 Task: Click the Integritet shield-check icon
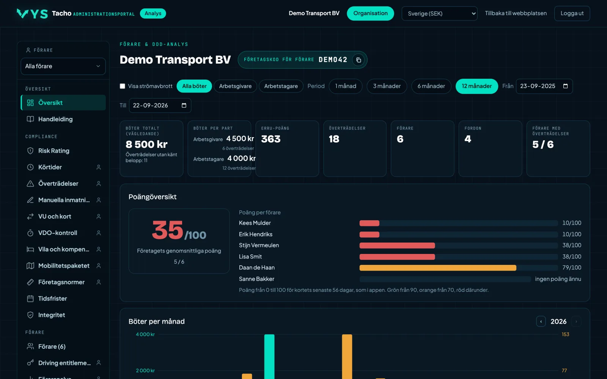click(30, 315)
